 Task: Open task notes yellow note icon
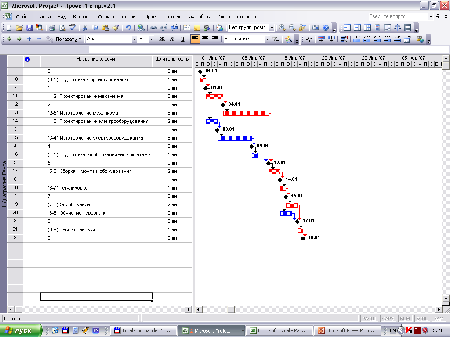coord(197,28)
